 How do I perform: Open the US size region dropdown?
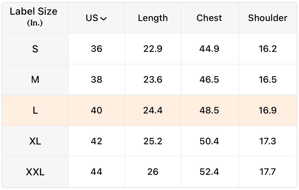point(96,18)
